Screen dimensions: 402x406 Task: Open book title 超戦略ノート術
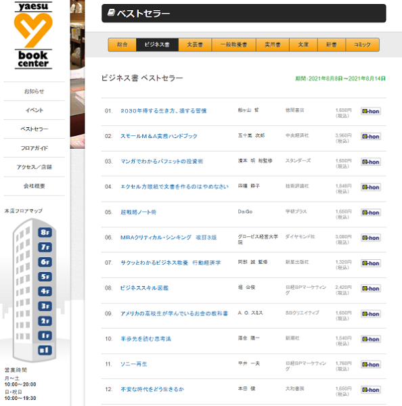(138, 212)
